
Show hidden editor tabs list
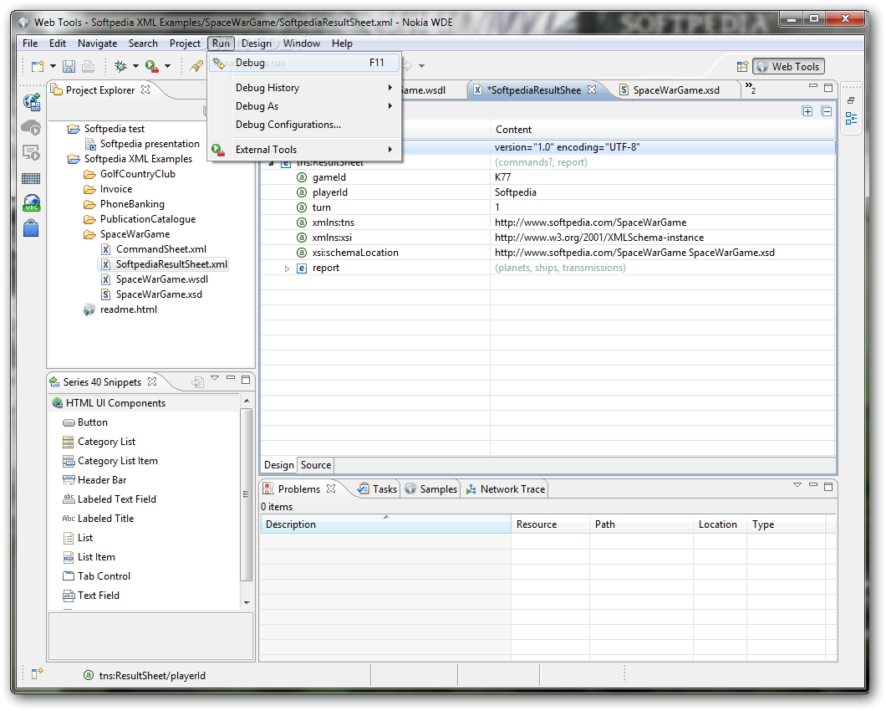pyautogui.click(x=751, y=88)
